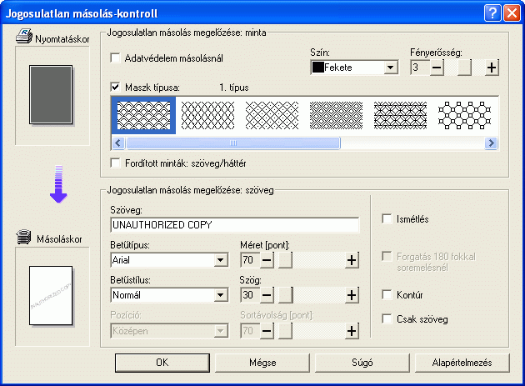Expand the Betűtípus font dropdown
The width and height of the screenshot is (525, 386).
click(220, 260)
